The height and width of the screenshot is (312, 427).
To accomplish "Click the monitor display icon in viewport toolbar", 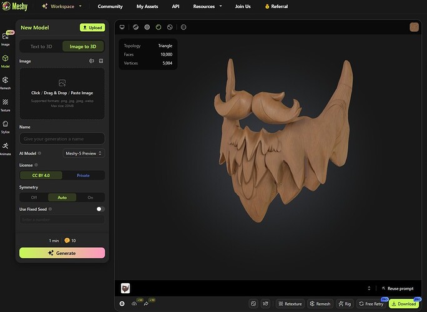I will pyautogui.click(x=122, y=27).
